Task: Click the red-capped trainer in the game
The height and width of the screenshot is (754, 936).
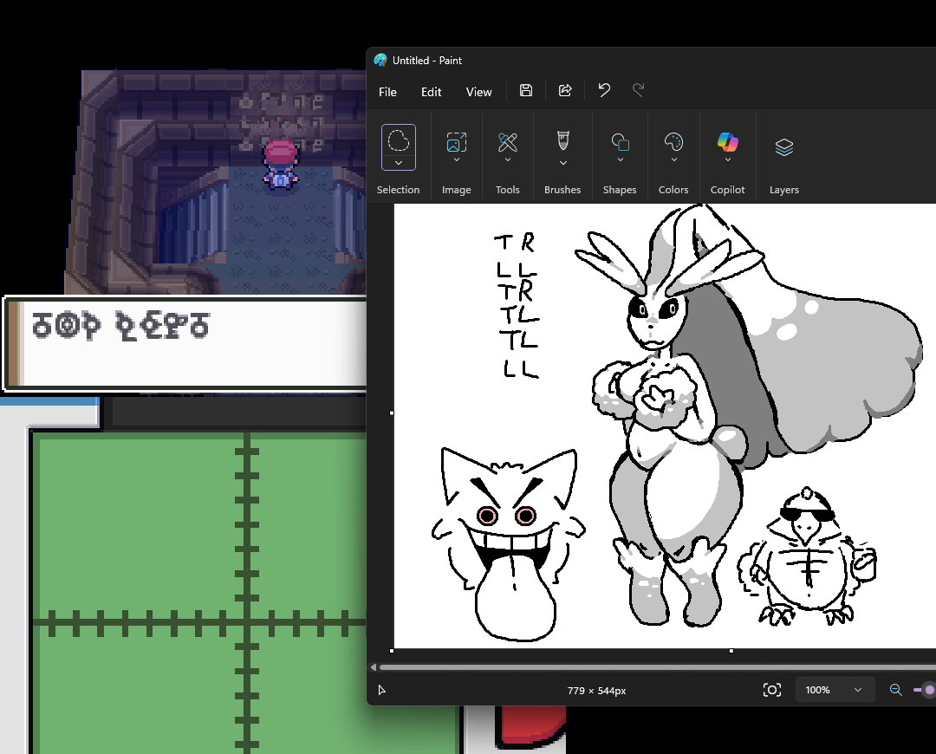Action: [x=280, y=165]
